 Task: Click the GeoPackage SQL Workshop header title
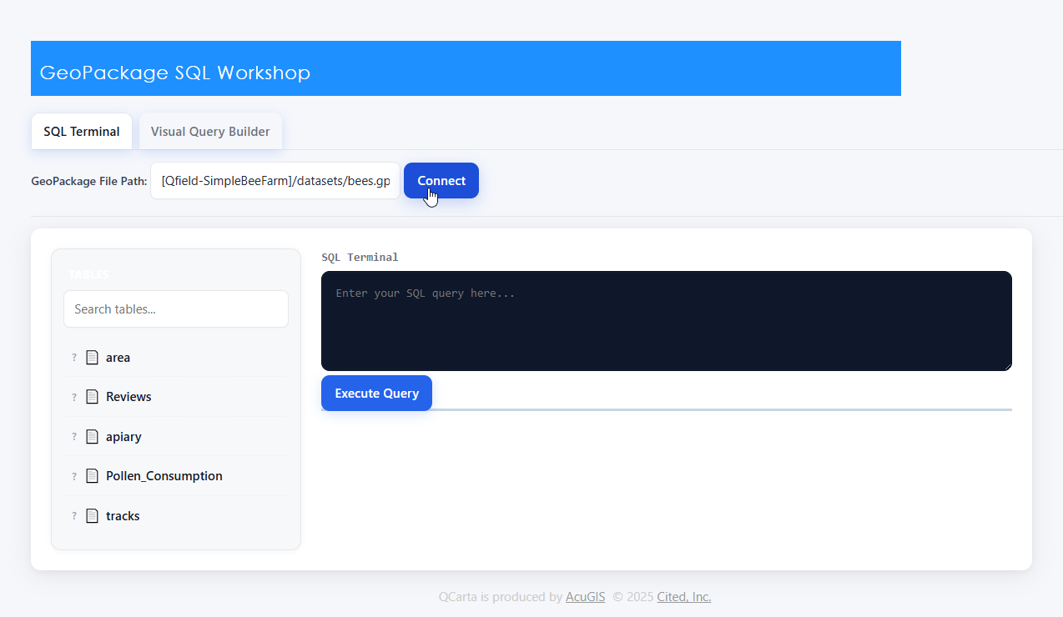[x=175, y=73]
